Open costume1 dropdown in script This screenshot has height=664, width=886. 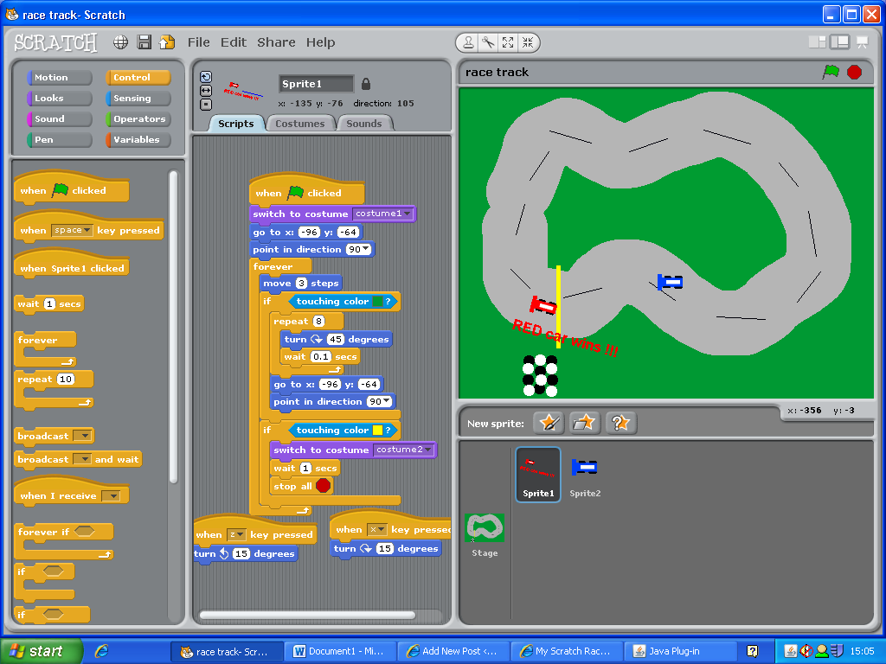[383, 214]
